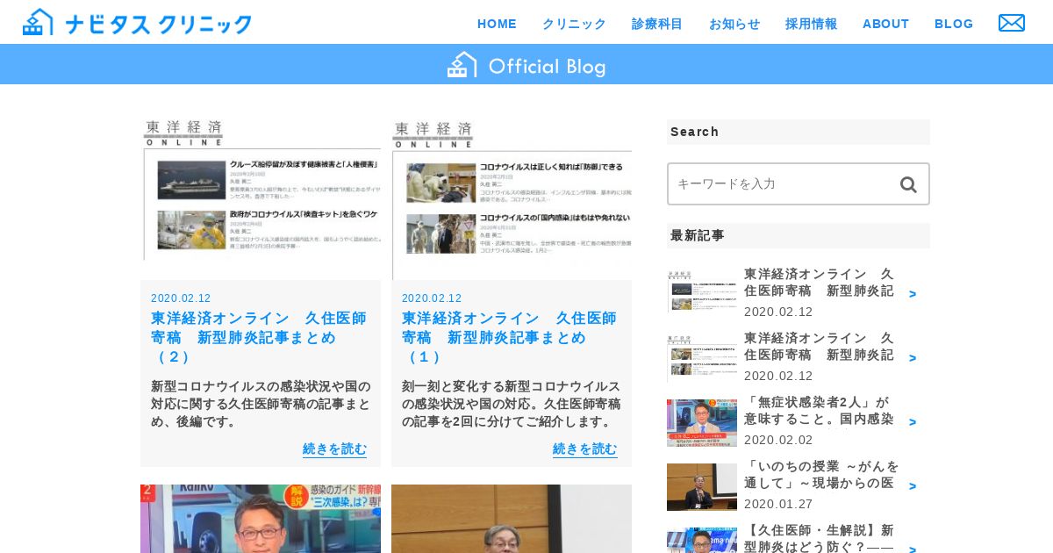Open the HOME menu item
The width and height of the screenshot is (1053, 553).
click(497, 24)
